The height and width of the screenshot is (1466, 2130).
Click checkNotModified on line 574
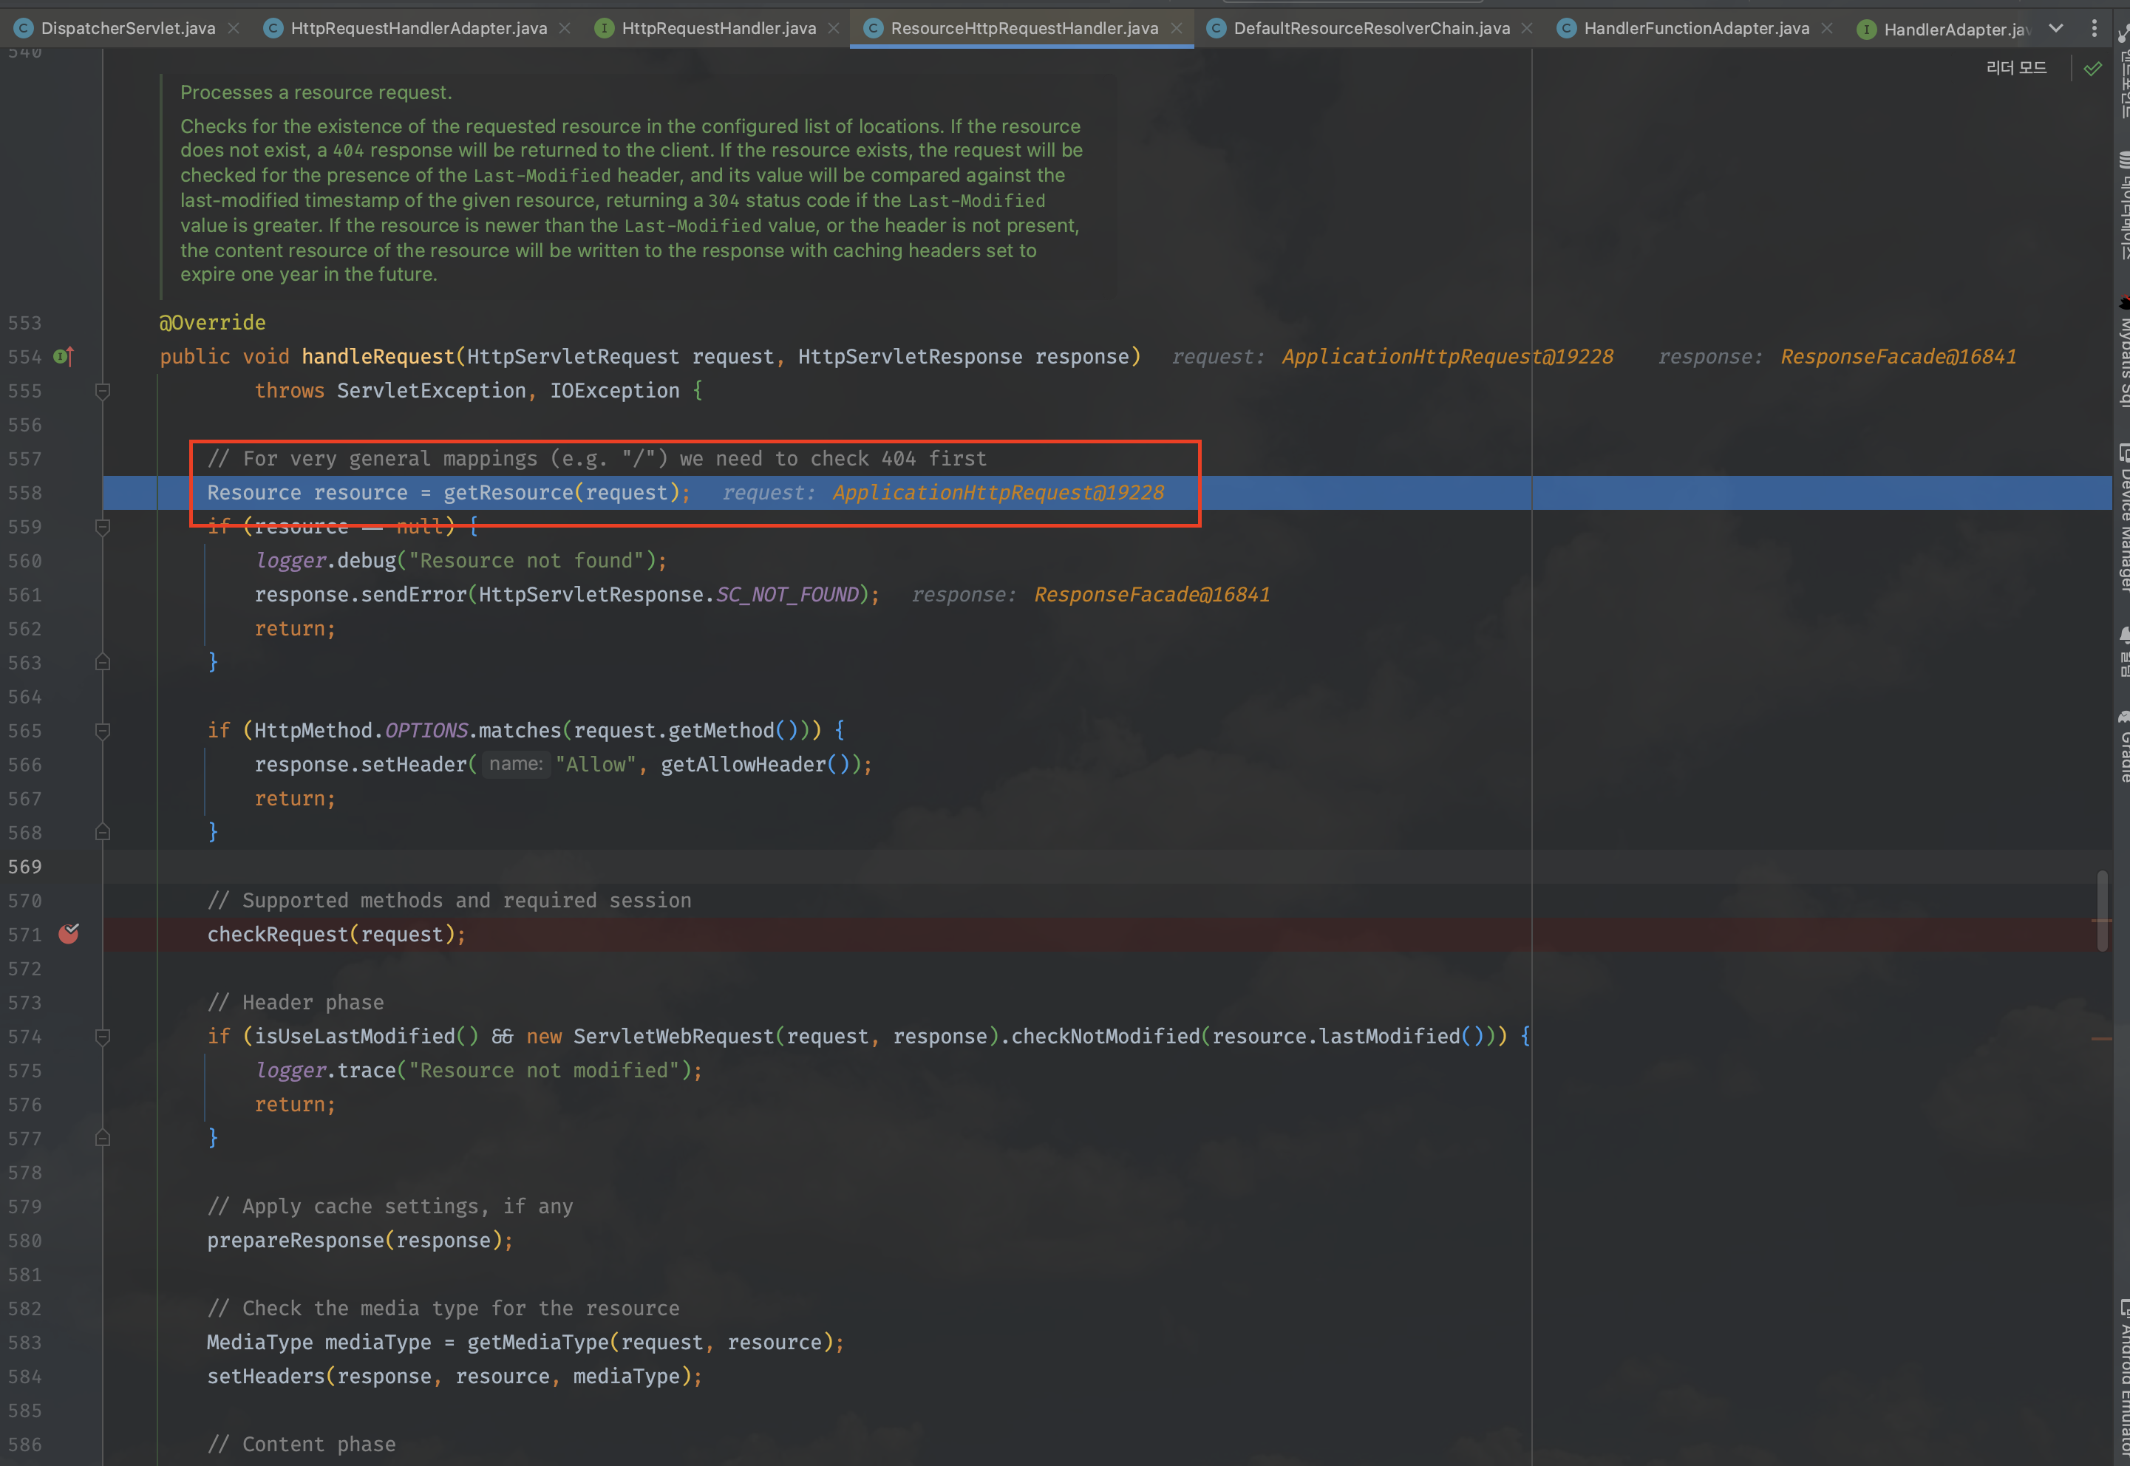1105,1036
